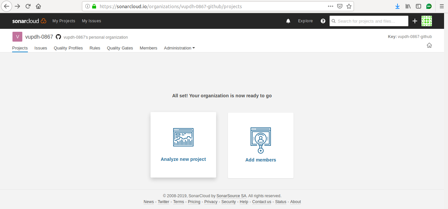Open My Projects in top navigation
This screenshot has height=209, width=448.
(x=64, y=21)
